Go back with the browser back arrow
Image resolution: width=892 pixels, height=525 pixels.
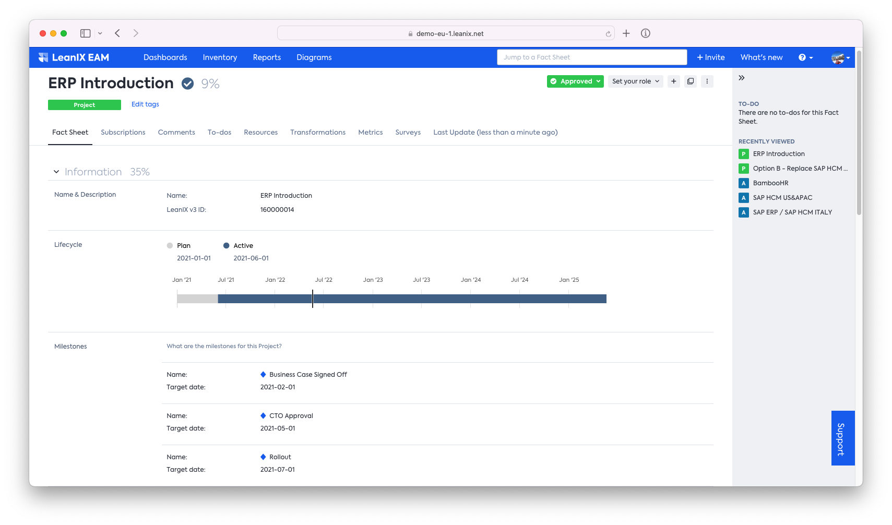pos(117,33)
